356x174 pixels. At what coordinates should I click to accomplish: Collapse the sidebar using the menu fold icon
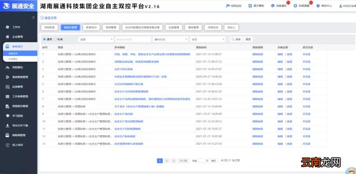point(33,17)
